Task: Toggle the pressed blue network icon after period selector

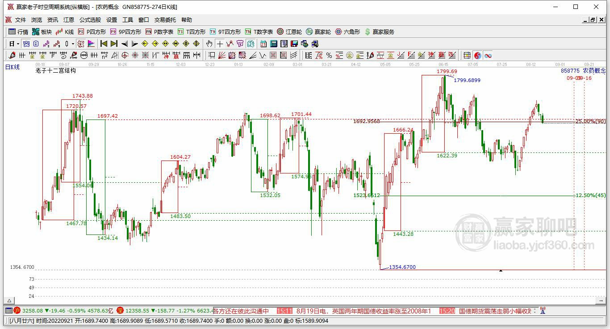Action: pyautogui.click(x=26, y=44)
